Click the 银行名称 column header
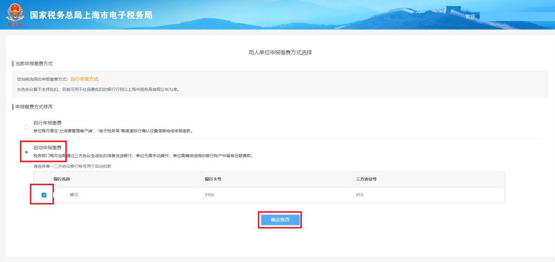 (x=62, y=179)
